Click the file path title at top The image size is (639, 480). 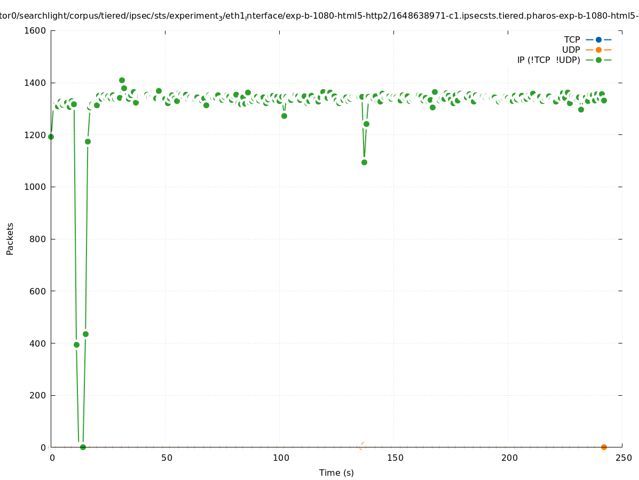click(319, 16)
